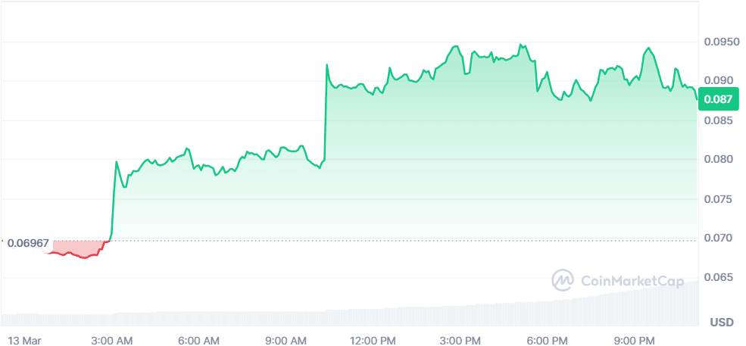This screenshot has width=746, height=346.
Task: Click the green 0.087 current price tag
Action: (x=716, y=98)
